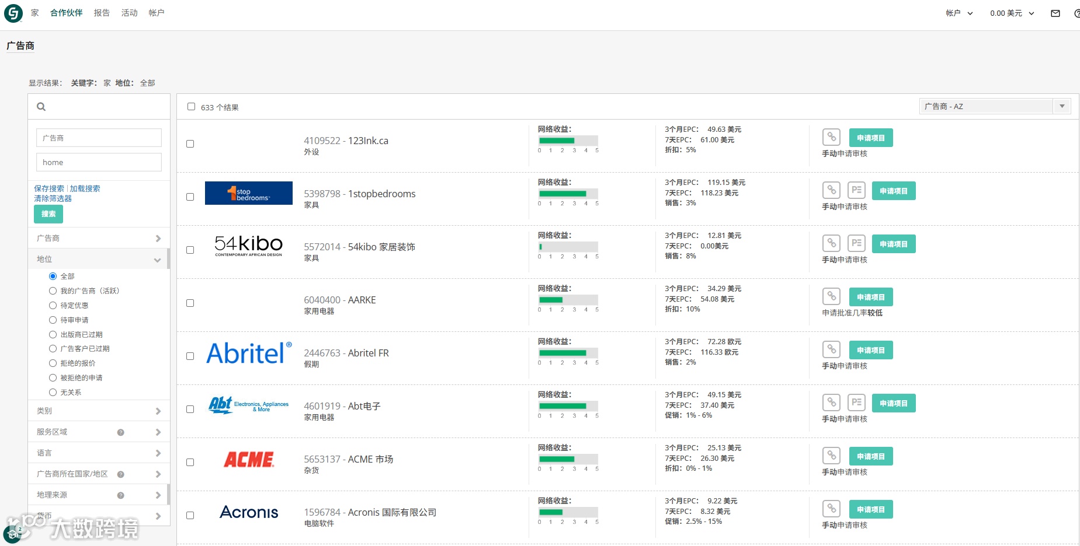This screenshot has height=546, width=1080.
Task: Click the 加载搜索 link
Action: 85,188
